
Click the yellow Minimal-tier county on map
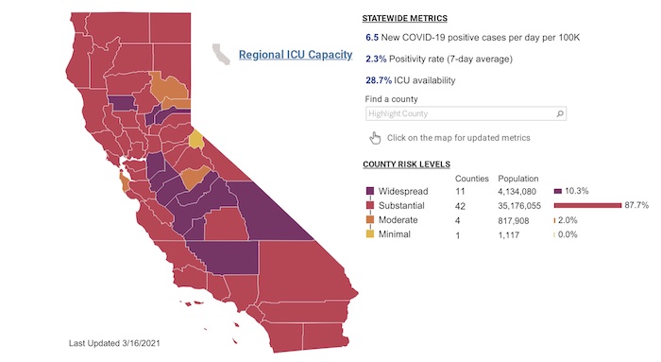point(196,139)
